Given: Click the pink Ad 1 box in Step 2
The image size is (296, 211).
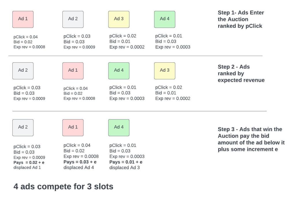Looking at the screenshot, I should point(73,71).
